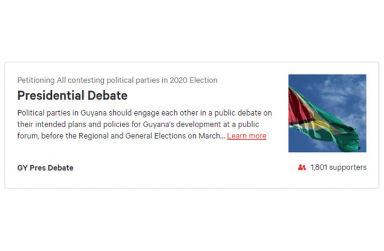Click the 1,801 number in supporters count
The width and height of the screenshot is (384, 251).
(x=319, y=167)
